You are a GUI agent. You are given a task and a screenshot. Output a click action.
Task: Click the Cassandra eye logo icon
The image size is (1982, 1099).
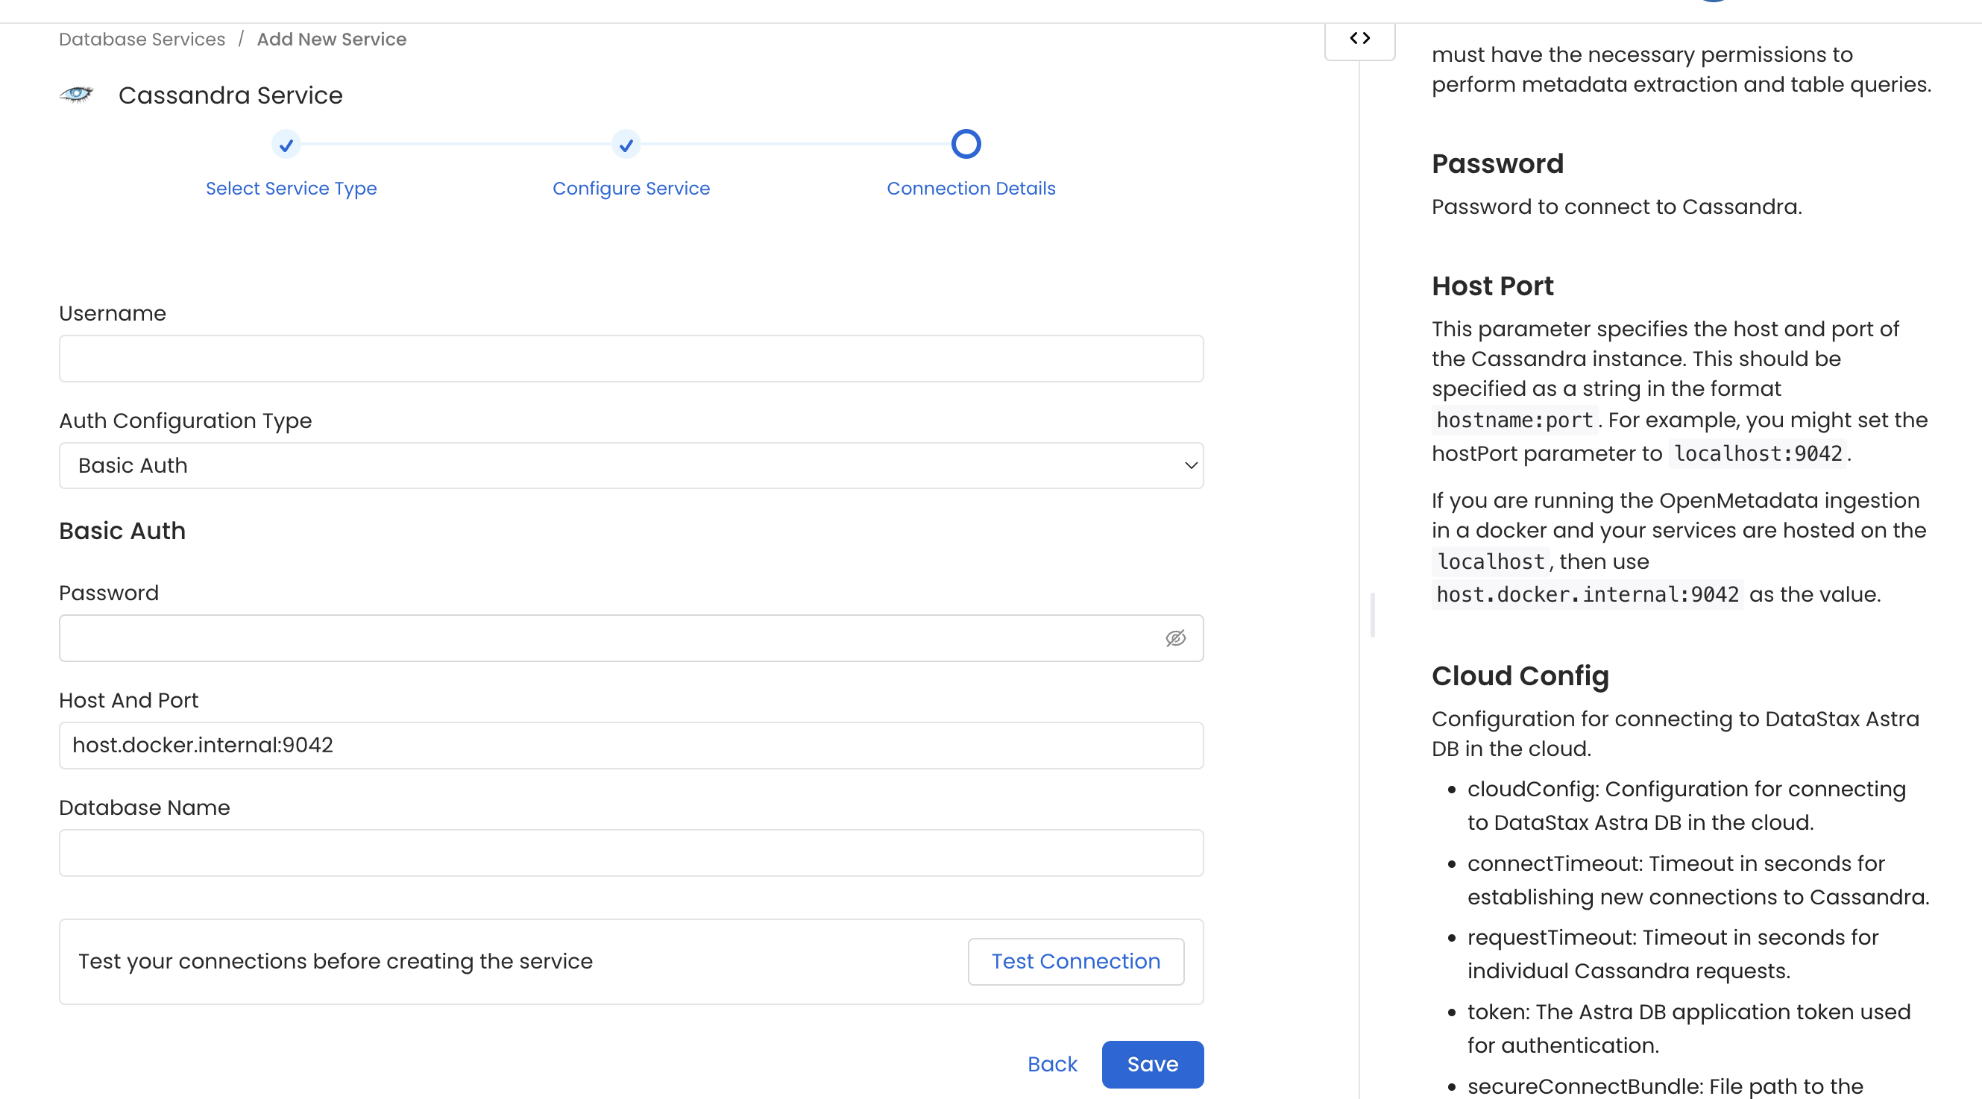pos(76,95)
